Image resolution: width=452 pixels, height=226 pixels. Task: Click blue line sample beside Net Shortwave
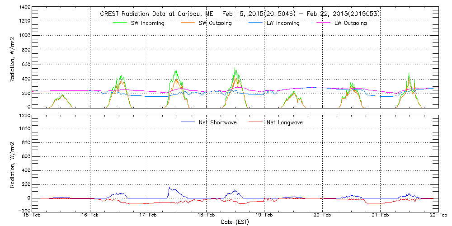(x=188, y=122)
